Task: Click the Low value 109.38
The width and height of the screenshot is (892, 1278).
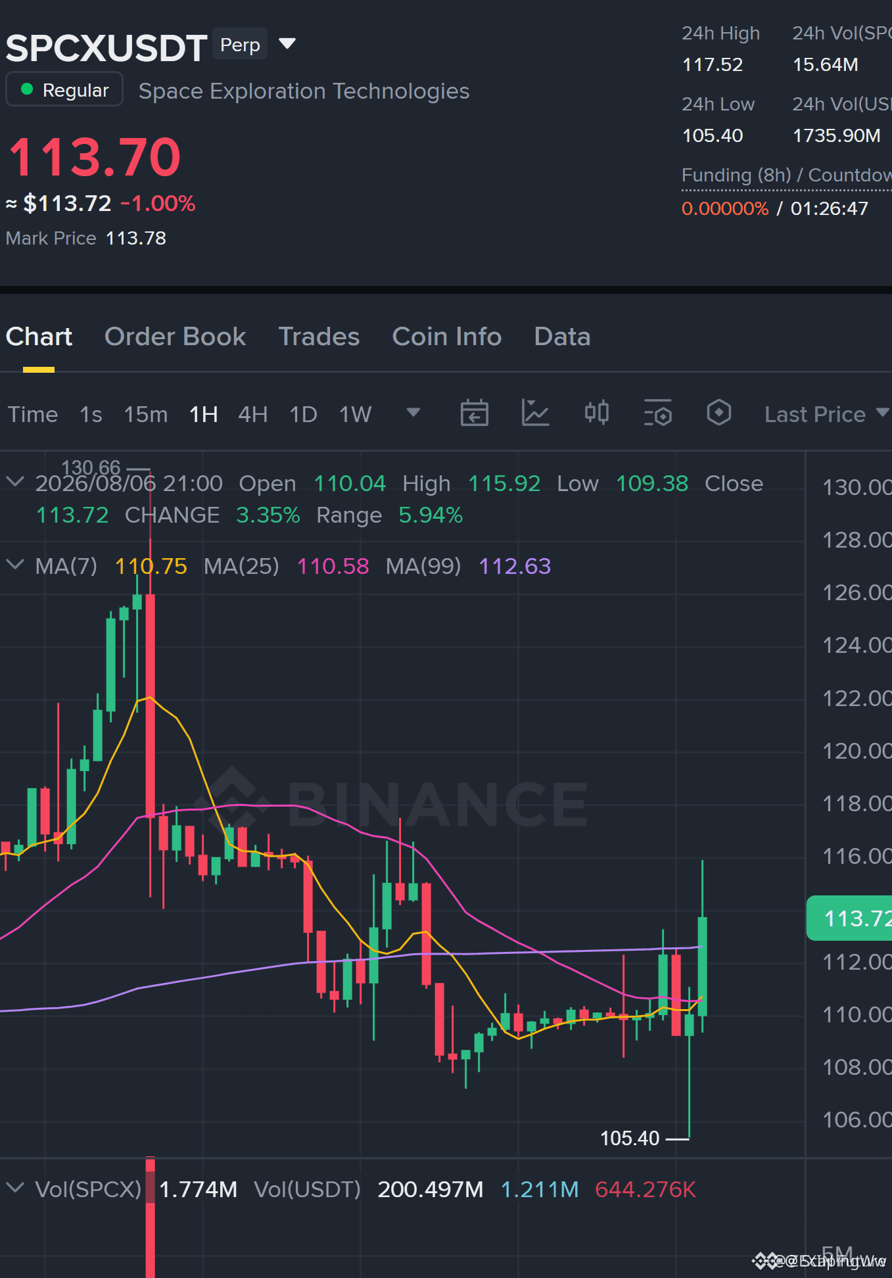Action: coord(652,483)
